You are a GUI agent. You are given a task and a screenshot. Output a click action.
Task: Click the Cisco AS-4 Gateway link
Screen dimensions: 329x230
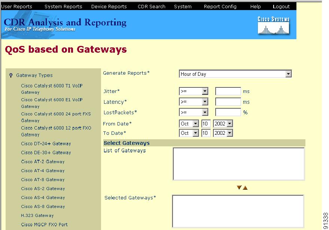pos(43,198)
